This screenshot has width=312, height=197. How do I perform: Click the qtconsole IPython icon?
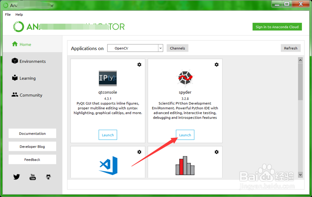pos(108,78)
